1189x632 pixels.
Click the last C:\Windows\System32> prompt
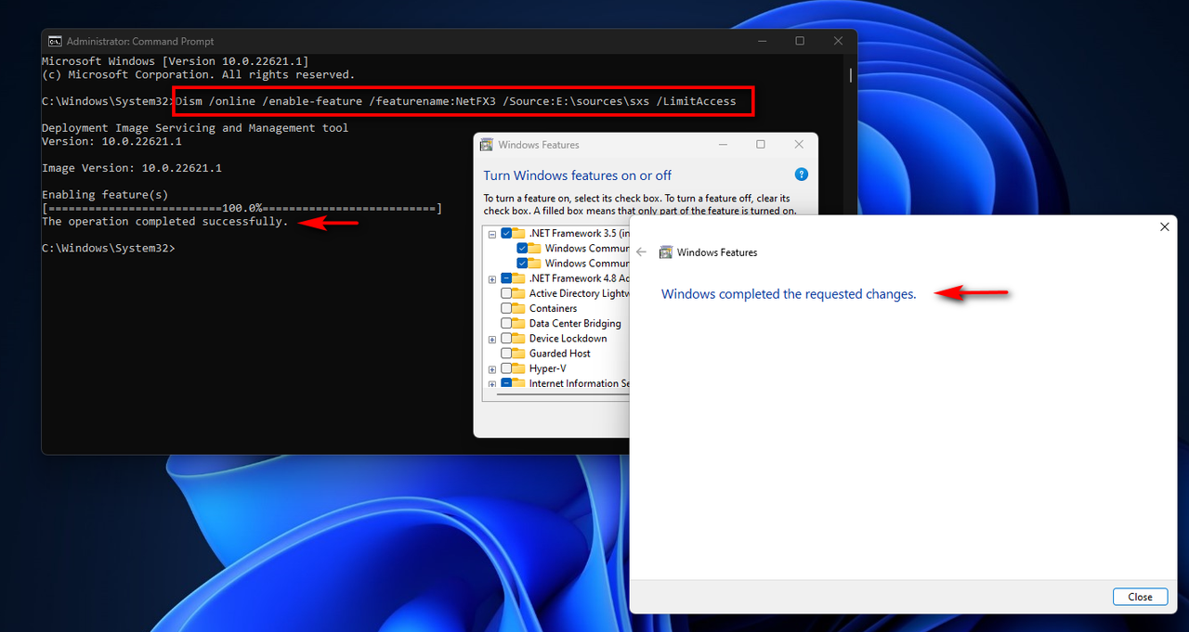108,249
